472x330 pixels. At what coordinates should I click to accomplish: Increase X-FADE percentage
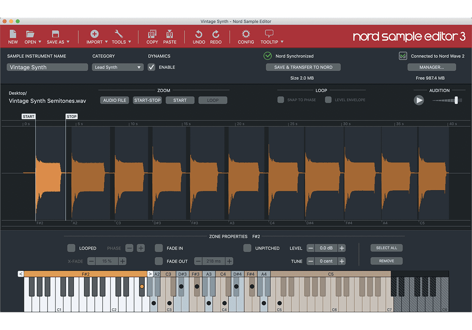pyautogui.click(x=122, y=261)
